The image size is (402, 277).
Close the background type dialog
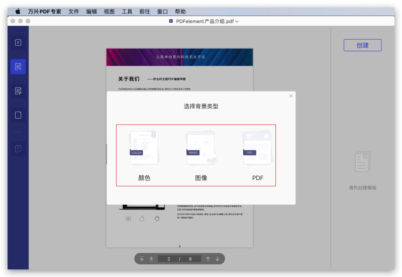click(291, 96)
